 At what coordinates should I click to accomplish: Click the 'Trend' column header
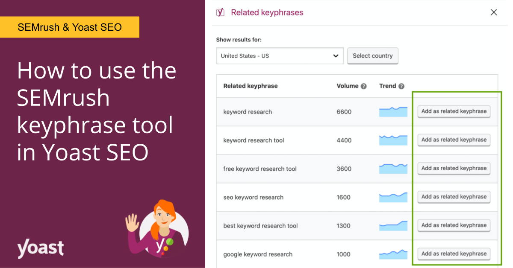coord(388,86)
